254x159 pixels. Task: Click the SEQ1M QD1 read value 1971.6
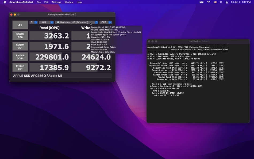point(49,46)
